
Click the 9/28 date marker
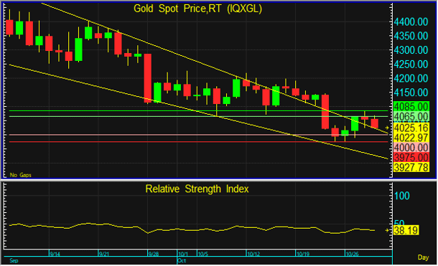(154, 254)
